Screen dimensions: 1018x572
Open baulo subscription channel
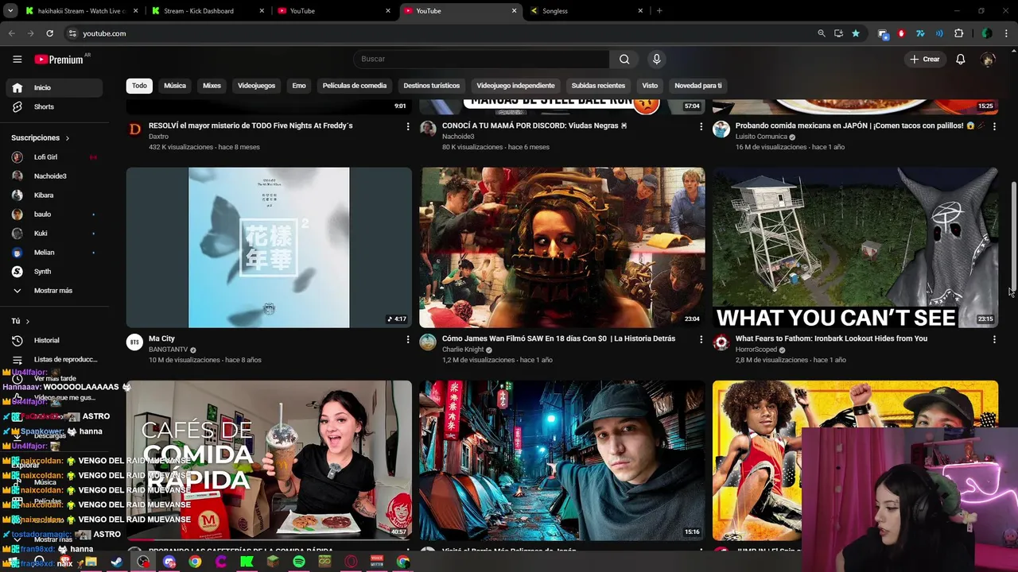pos(54,214)
